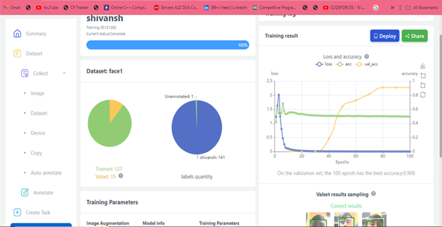Toggle the val_acc series legend
This screenshot has width=442, height=227.
[x=367, y=64]
